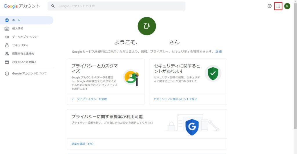Viewport: 297px width, 154px height.
Task: Click the Google アカウント logo
Action: (22, 6)
